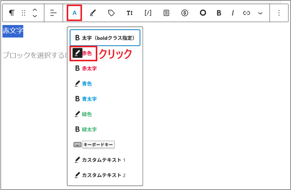Click the document memo toolbar icon
Screen dimensions: 291x190
point(166,13)
